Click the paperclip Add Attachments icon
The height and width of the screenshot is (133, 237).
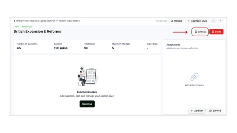pyautogui.click(x=194, y=77)
